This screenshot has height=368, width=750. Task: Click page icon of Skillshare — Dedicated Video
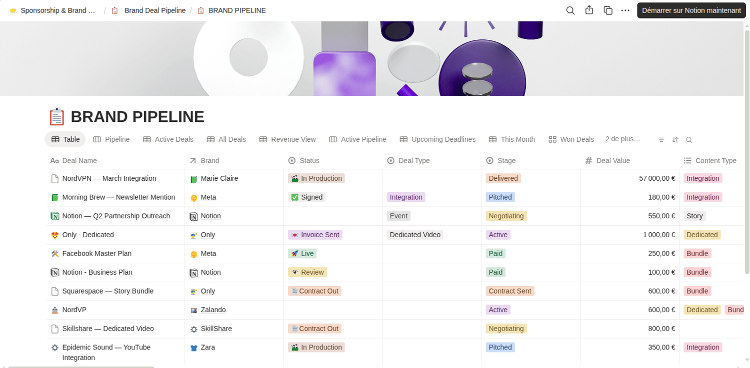pos(55,329)
